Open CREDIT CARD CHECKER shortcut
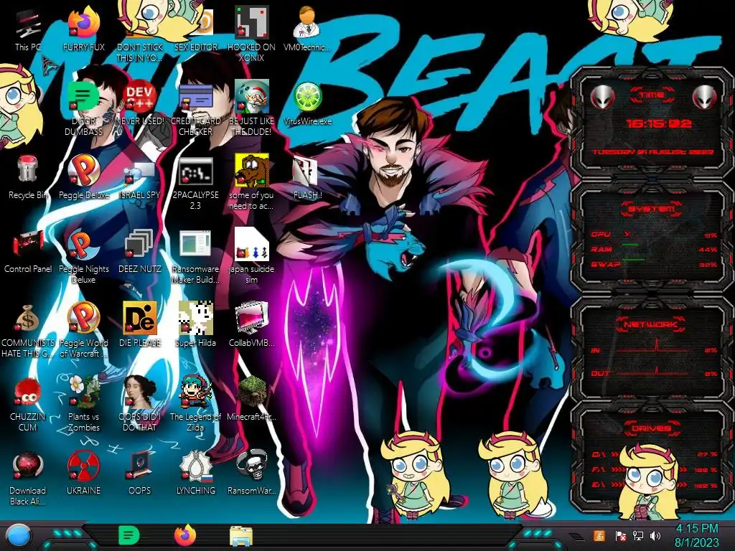 (195, 109)
